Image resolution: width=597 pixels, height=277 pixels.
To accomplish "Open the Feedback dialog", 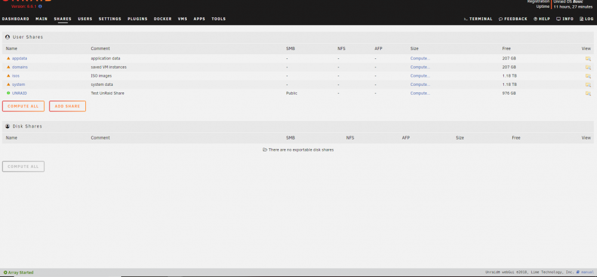I will coord(513,19).
